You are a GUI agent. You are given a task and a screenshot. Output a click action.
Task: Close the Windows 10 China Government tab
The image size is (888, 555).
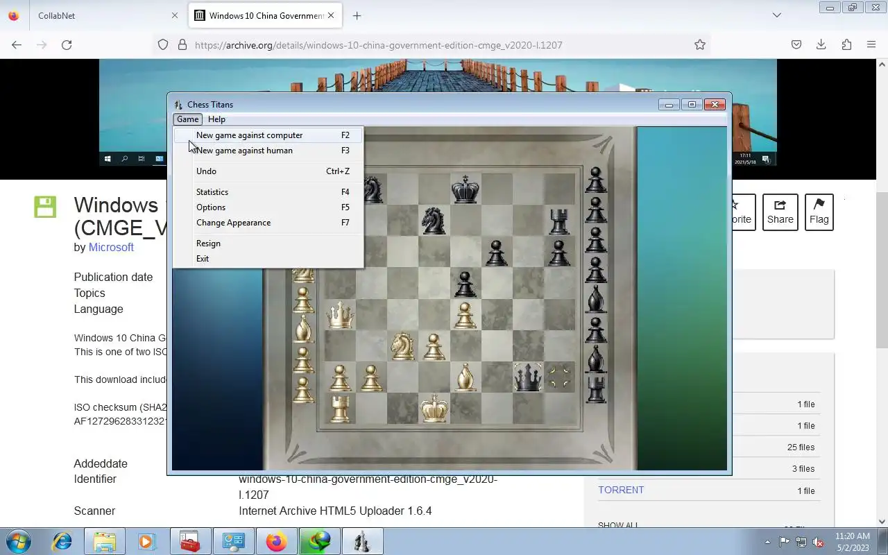pyautogui.click(x=331, y=15)
